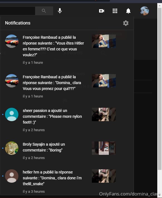Image resolution: width=162 pixels, height=198 pixels.
Task: Open notification settings gear
Action: 126,23
